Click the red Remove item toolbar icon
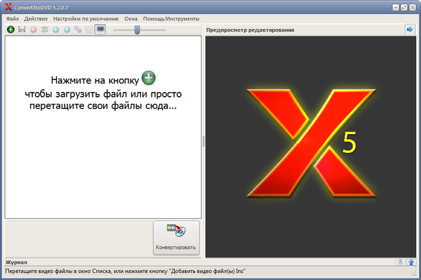The width and height of the screenshot is (421, 280). coord(33,29)
